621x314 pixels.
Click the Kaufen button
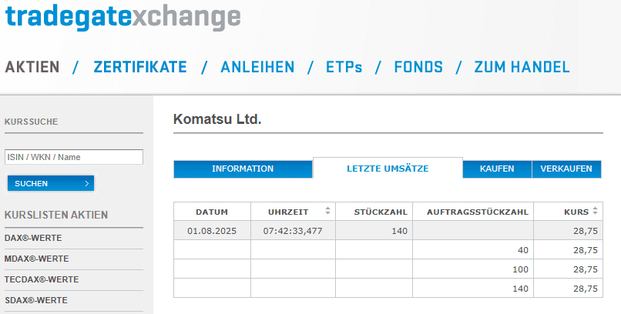pyautogui.click(x=497, y=169)
